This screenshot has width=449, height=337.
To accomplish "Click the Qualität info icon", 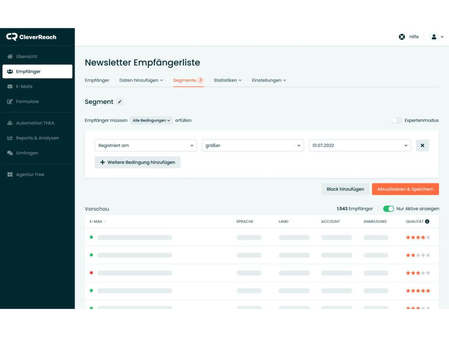I will coord(427,222).
